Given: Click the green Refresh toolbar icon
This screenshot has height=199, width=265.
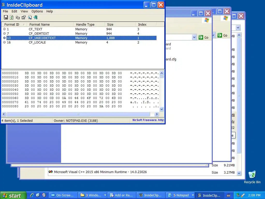Looking at the screenshot, I should click(12, 17).
